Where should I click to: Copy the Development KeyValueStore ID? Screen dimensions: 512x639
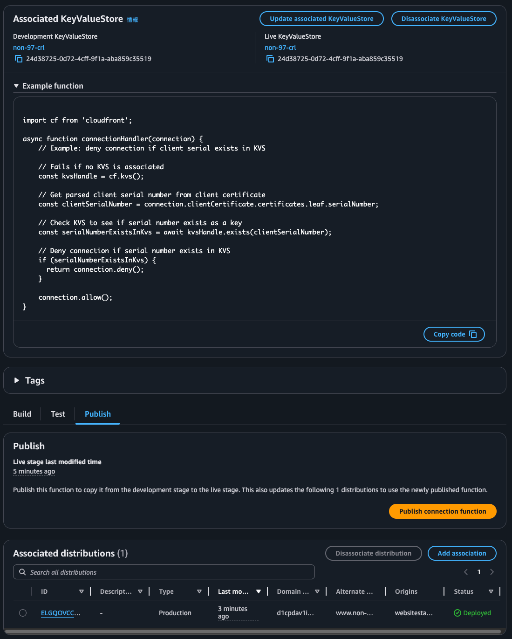[x=19, y=59]
